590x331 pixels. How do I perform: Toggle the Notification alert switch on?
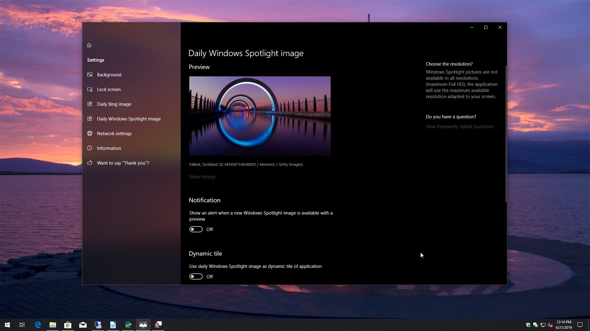(x=196, y=229)
